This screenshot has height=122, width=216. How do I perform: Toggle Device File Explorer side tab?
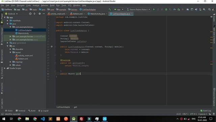[214, 97]
